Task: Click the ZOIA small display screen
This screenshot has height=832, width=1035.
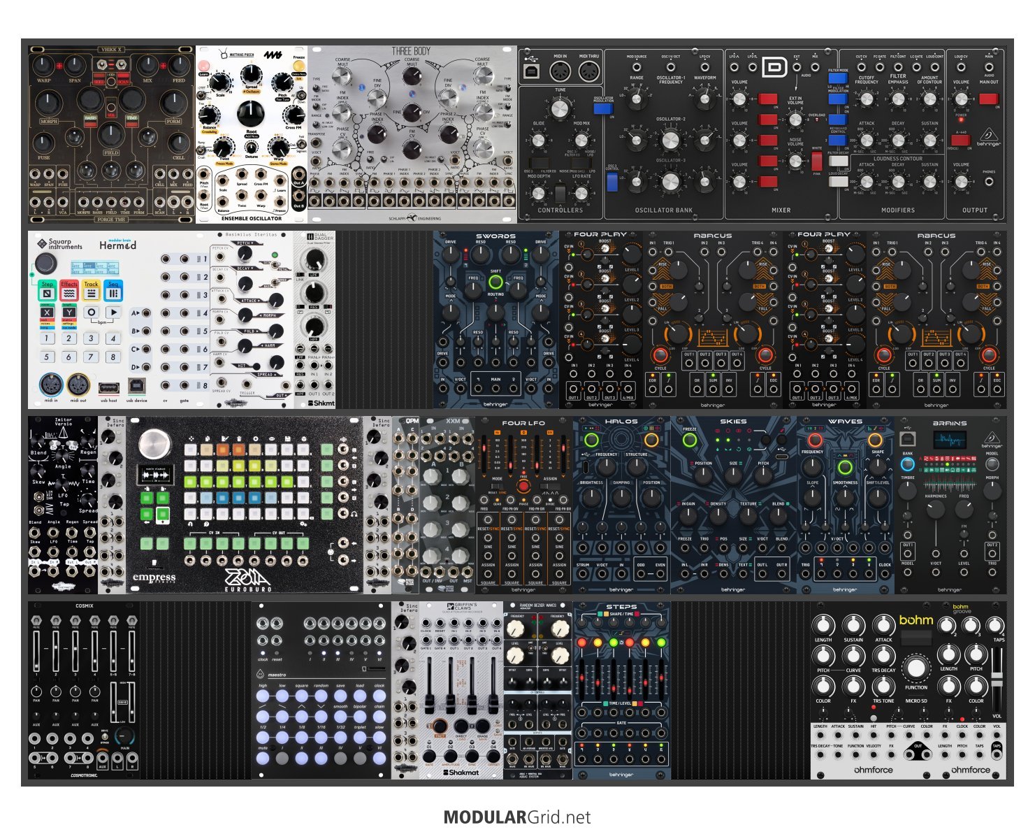Action: (154, 476)
